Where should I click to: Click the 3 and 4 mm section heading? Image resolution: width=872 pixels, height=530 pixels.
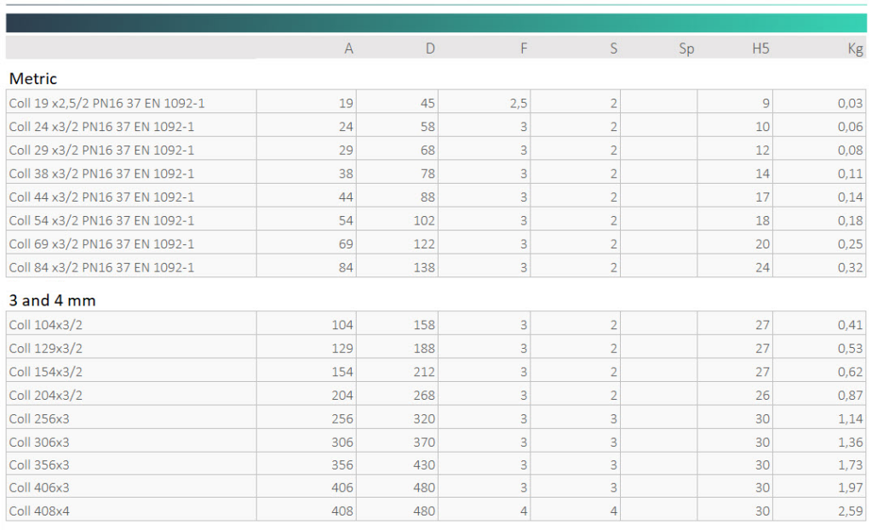(51, 300)
